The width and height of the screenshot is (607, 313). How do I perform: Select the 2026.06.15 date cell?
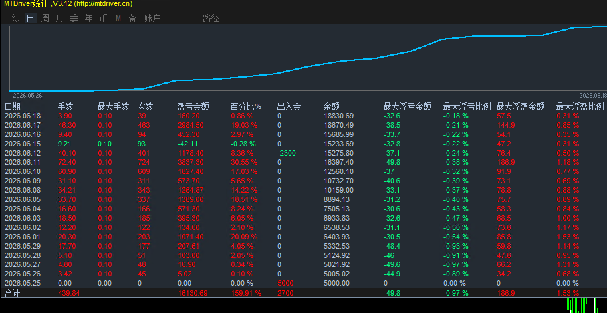(x=23, y=144)
